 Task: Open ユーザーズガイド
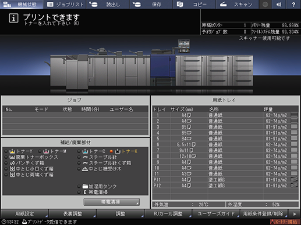[x=216, y=213]
